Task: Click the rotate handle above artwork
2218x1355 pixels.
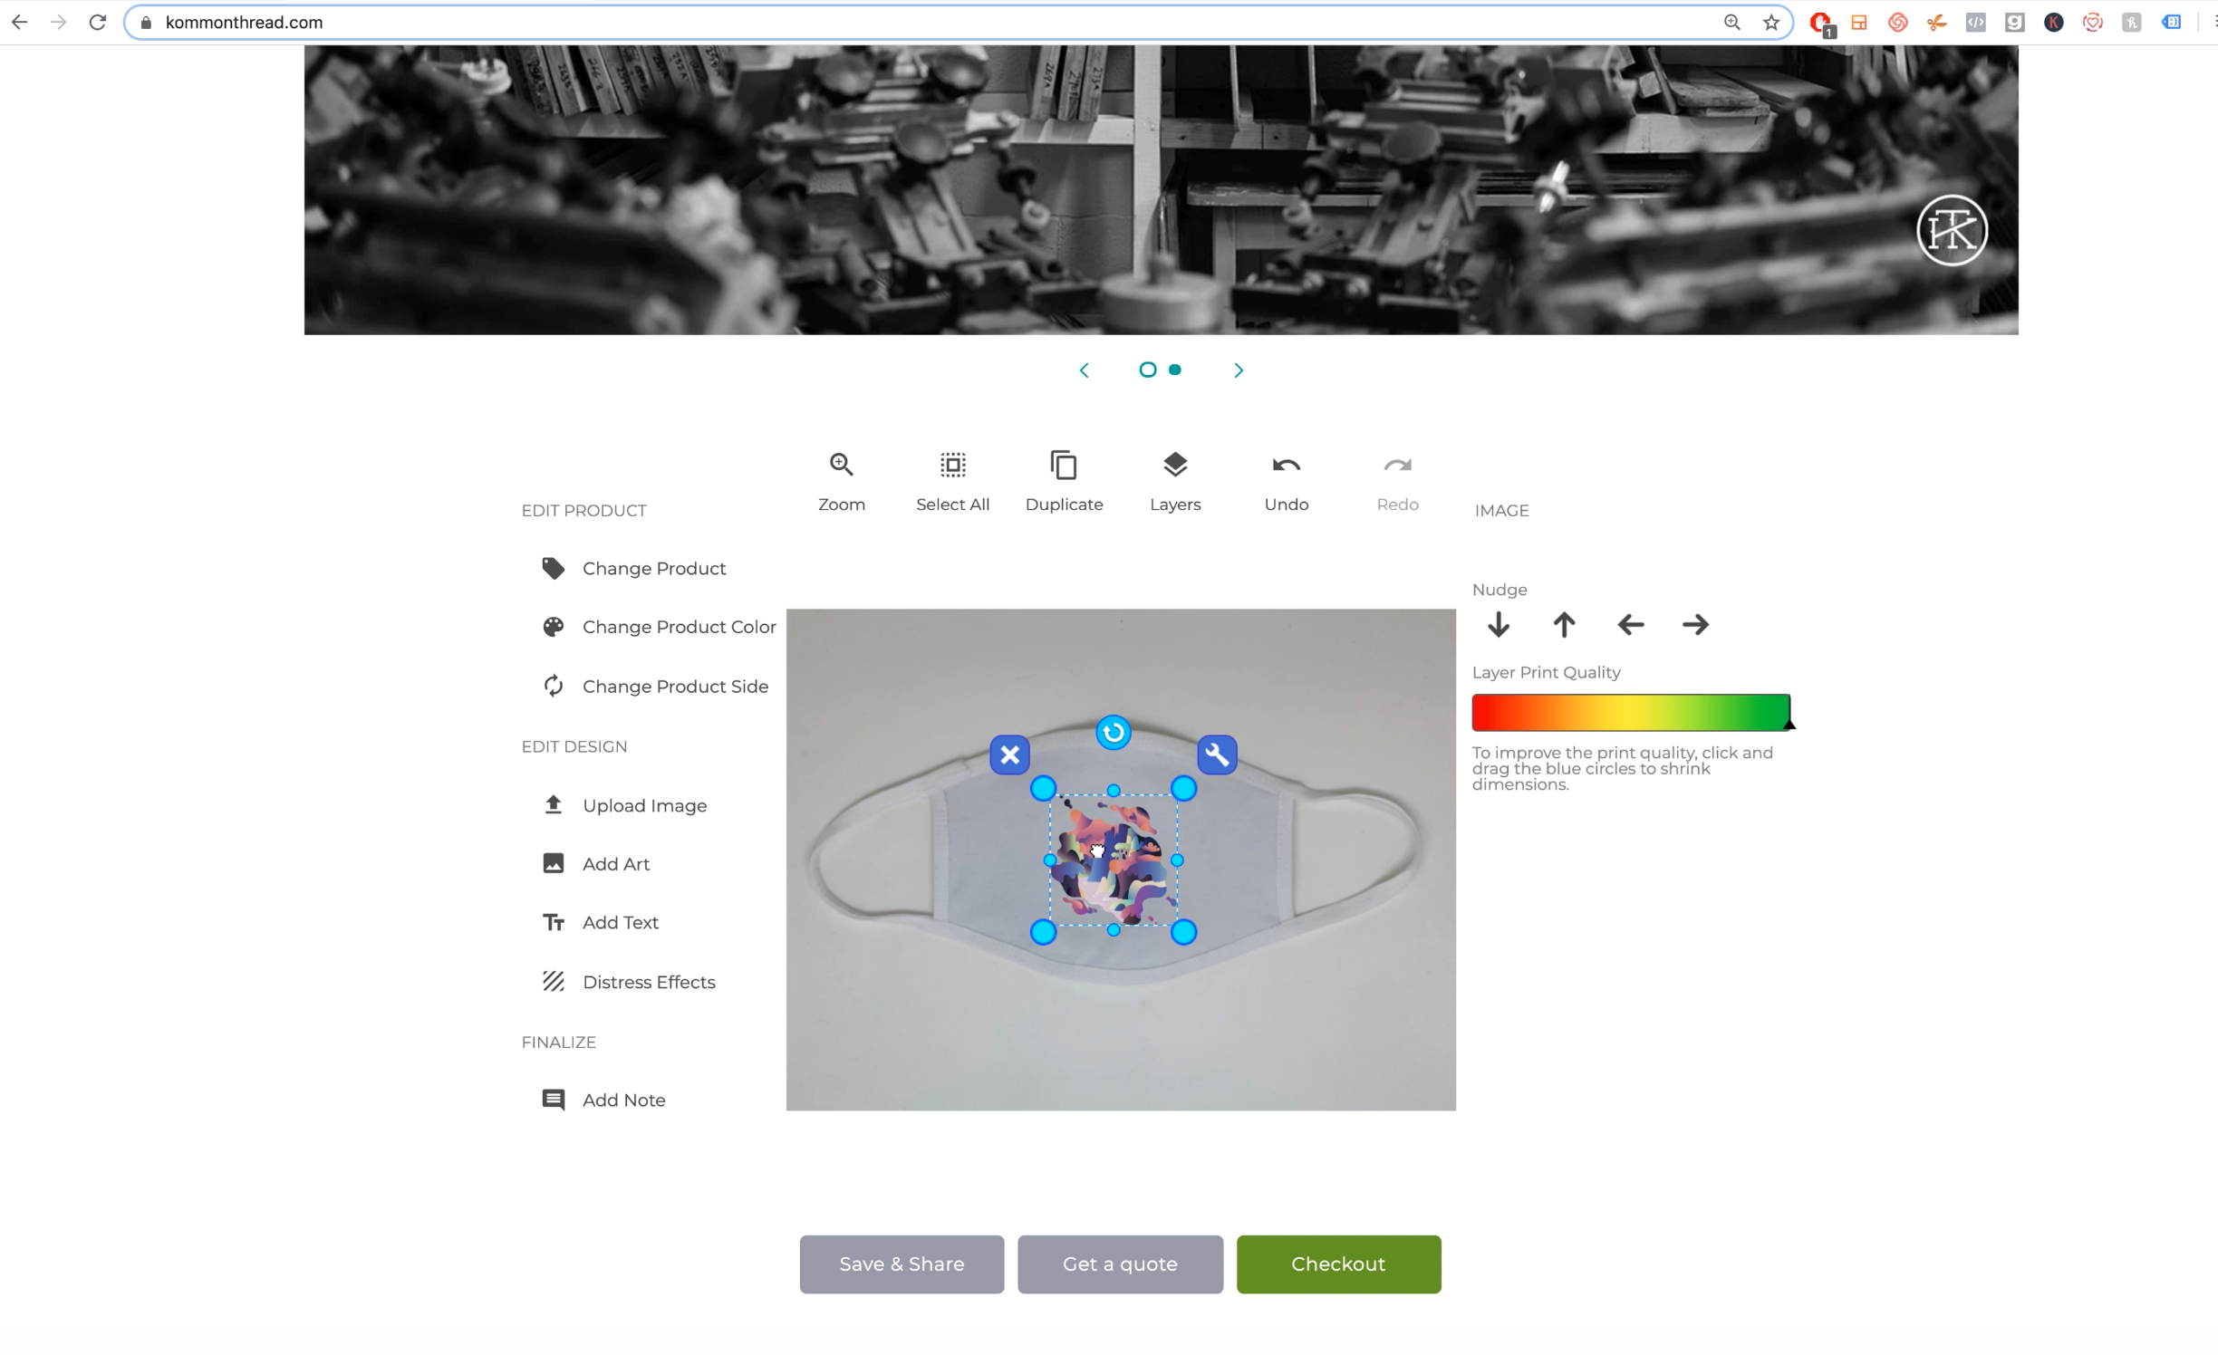Action: click(1113, 732)
